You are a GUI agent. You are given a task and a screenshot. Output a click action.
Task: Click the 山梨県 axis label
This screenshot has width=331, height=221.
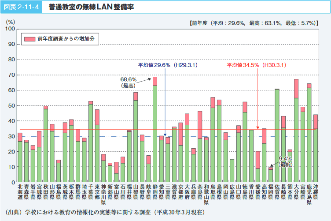coord(136,192)
